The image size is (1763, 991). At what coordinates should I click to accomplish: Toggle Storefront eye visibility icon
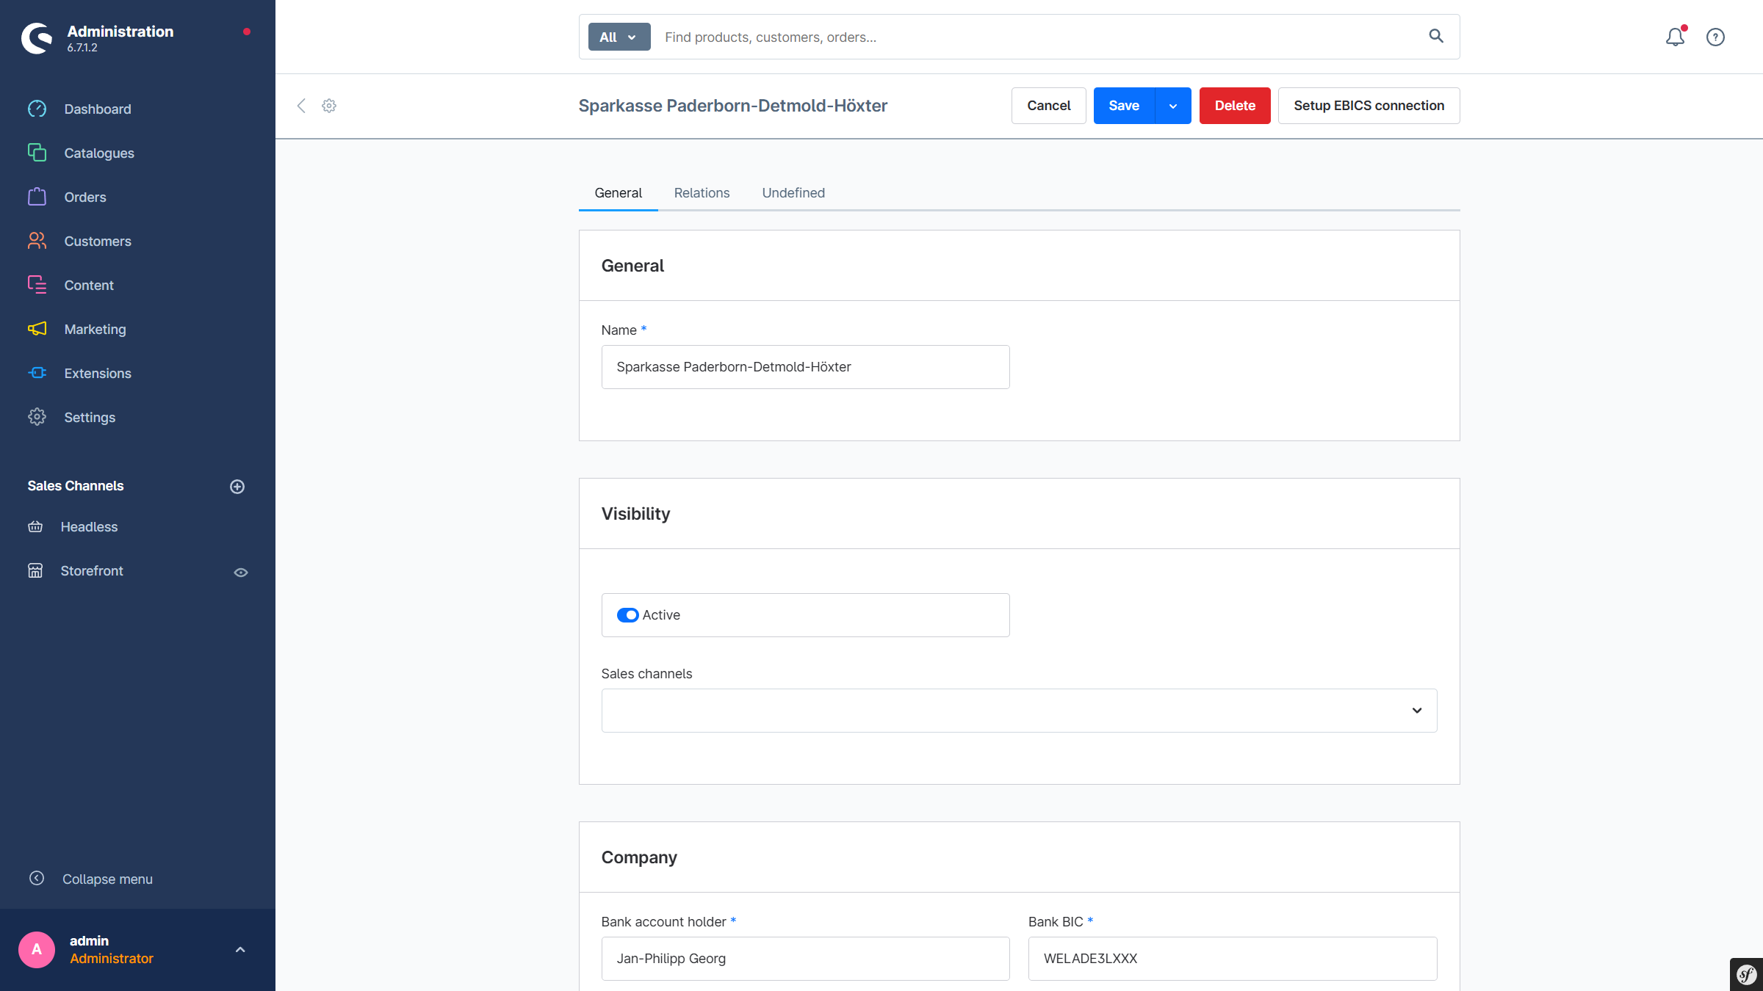[240, 573]
